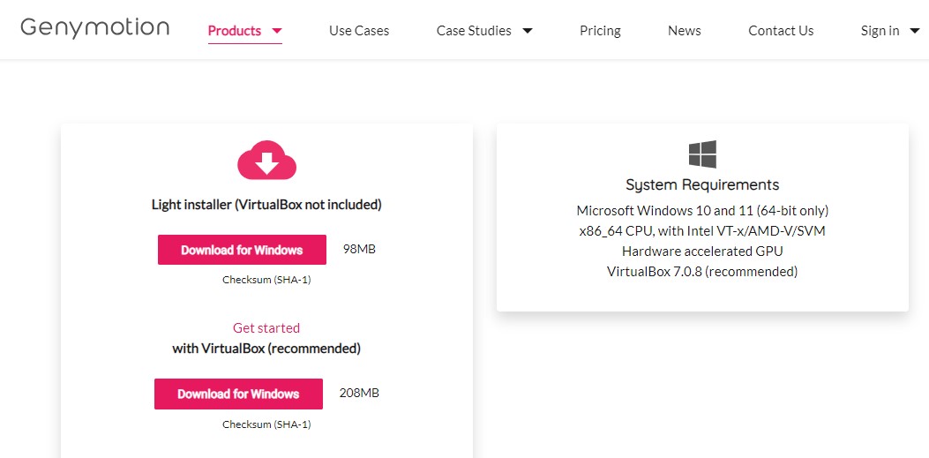
Task: Download the 208MB installer with VirtualBox
Action: click(x=238, y=394)
